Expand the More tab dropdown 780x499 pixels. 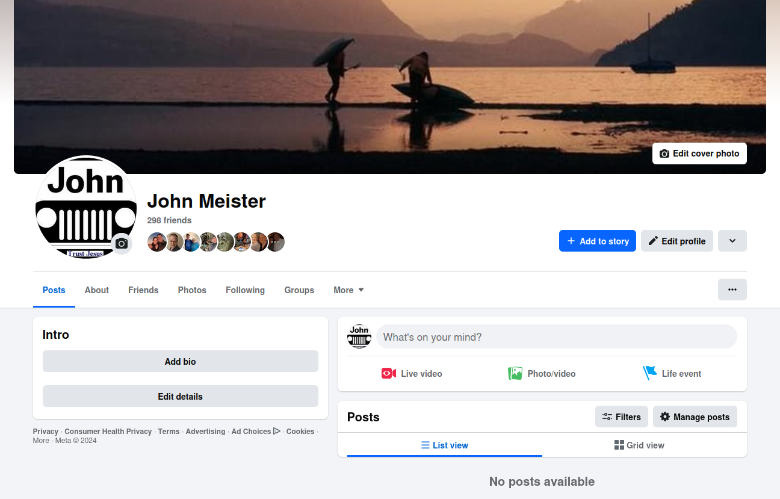348,290
